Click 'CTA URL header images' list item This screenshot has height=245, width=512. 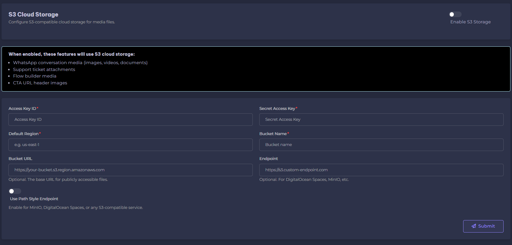click(40, 83)
